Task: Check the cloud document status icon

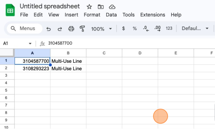Action: click(112, 7)
